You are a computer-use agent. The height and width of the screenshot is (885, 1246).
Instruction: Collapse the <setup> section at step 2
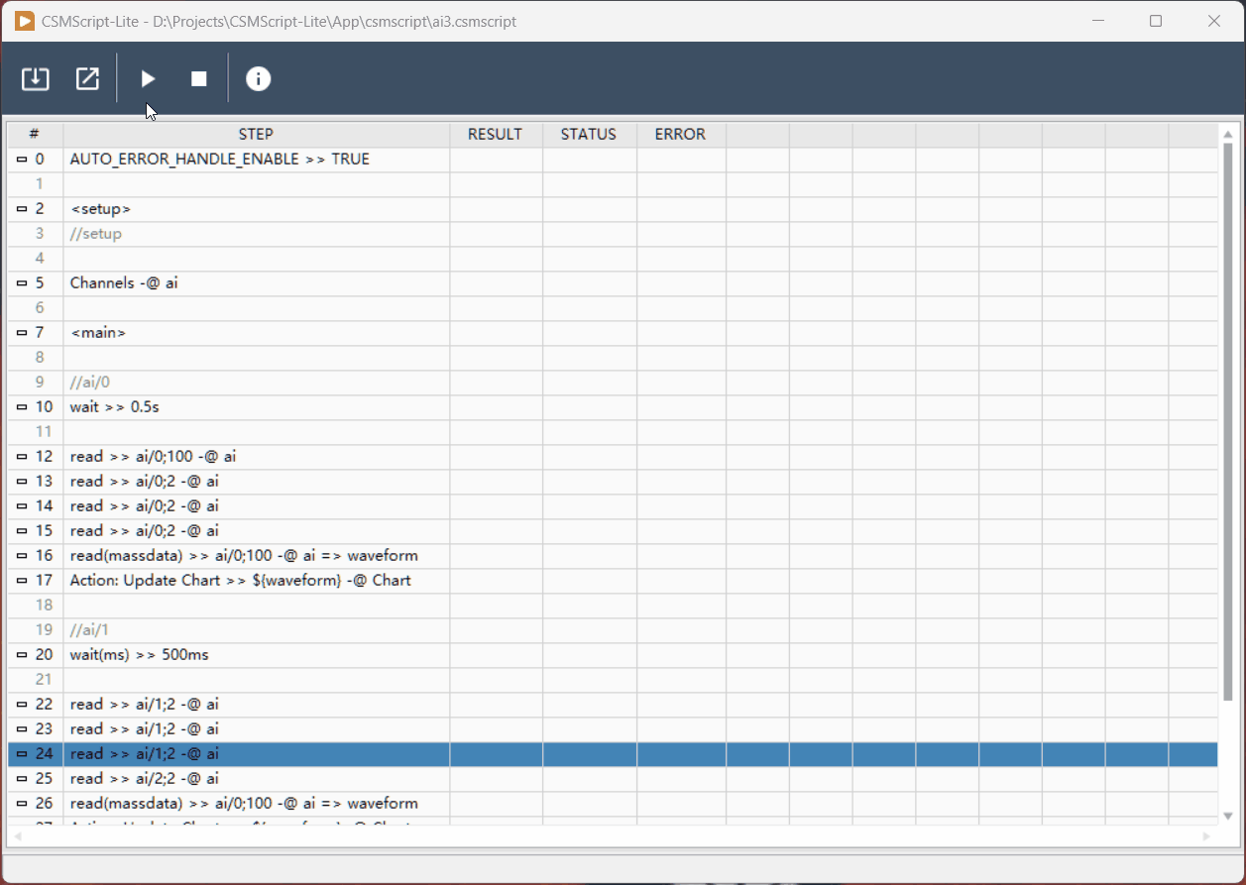[x=21, y=208]
